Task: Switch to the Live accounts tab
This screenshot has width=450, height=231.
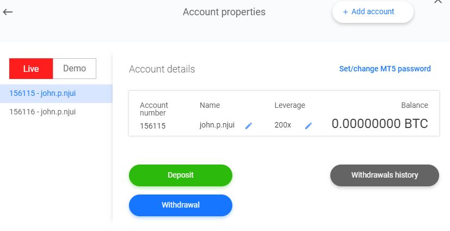Action: pos(31,69)
